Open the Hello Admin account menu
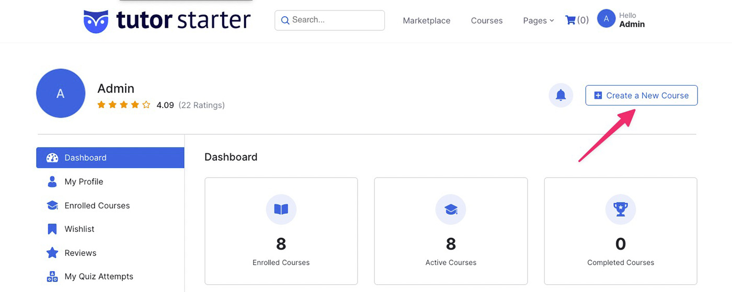This screenshot has width=732, height=292. (632, 20)
